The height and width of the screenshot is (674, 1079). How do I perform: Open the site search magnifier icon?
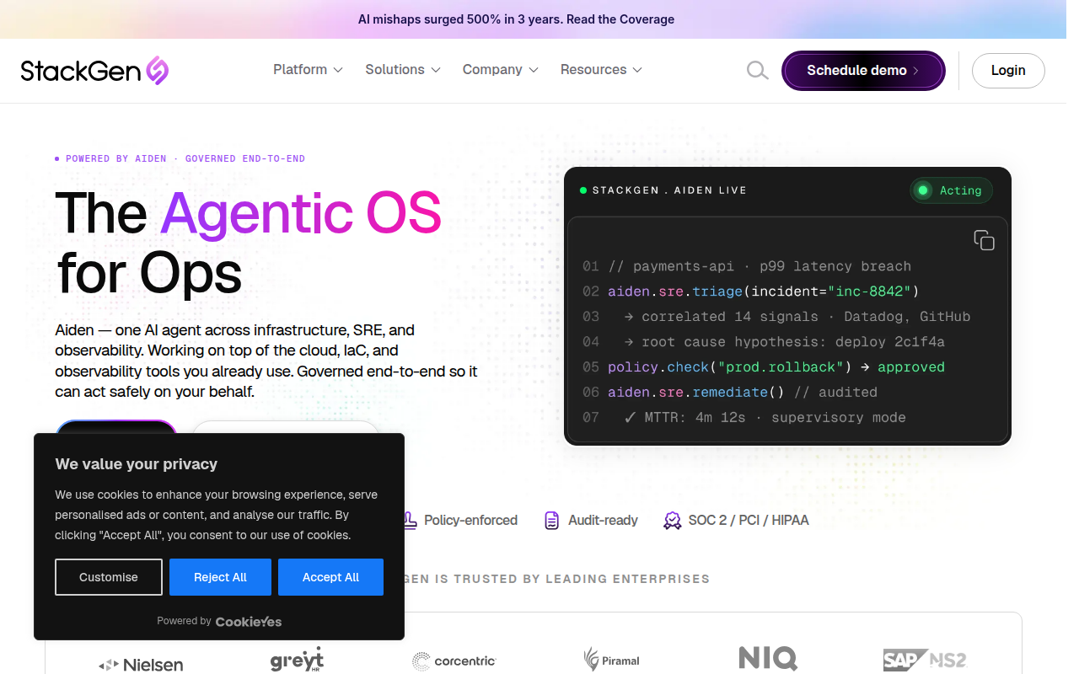757,71
